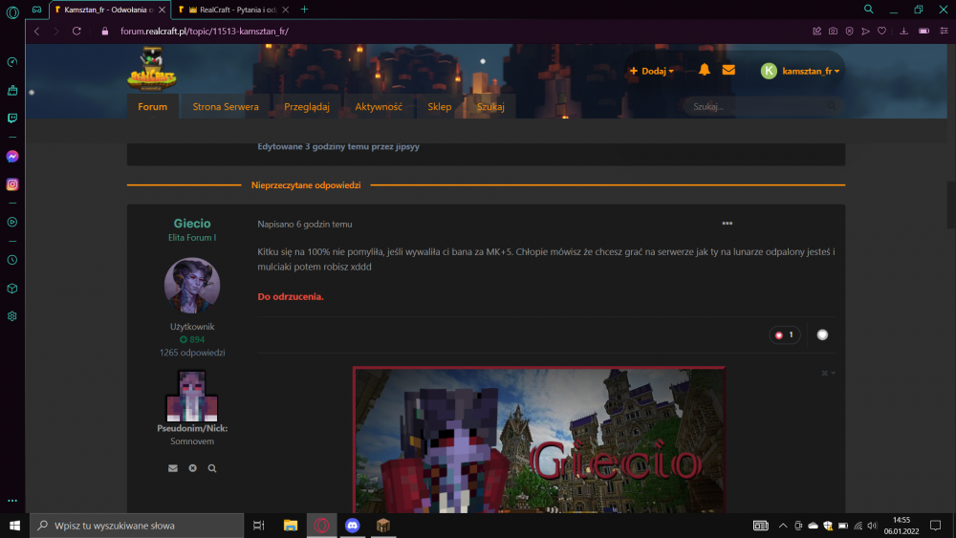956x538 pixels.
Task: Open File Explorer from taskbar
Action: (291, 526)
